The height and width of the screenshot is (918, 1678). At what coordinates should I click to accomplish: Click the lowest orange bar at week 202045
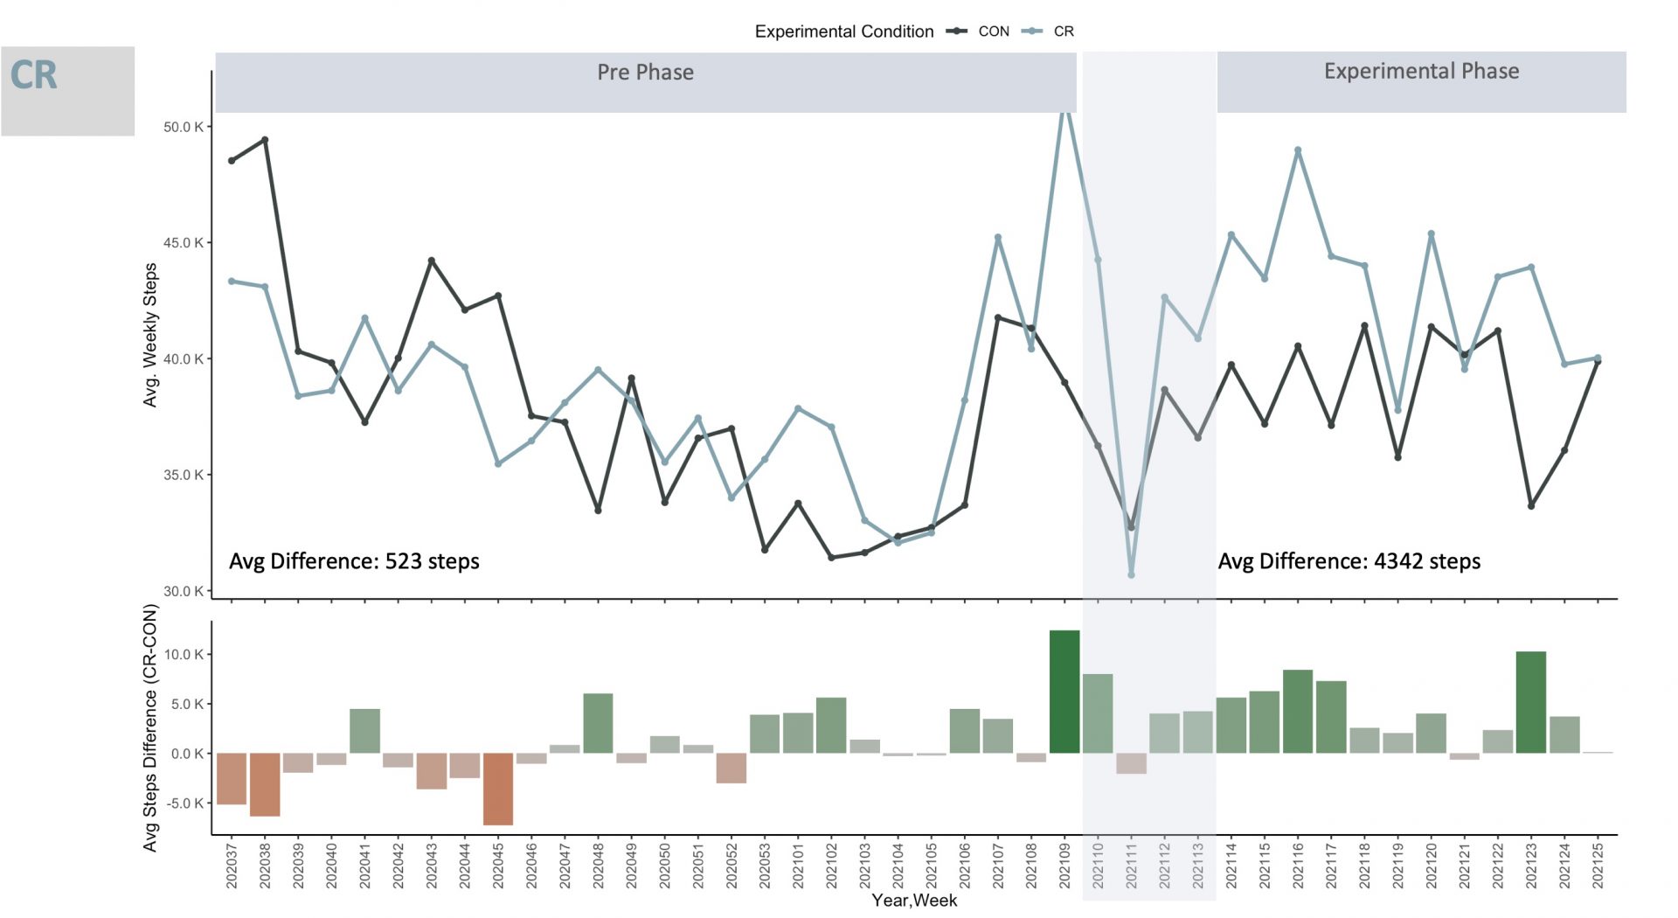tap(498, 789)
